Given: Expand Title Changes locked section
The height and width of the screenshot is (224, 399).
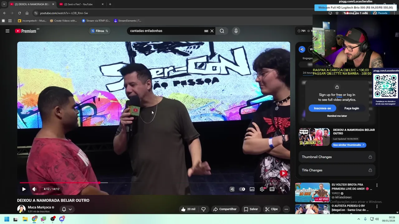Looking at the screenshot, I should click(337, 170).
